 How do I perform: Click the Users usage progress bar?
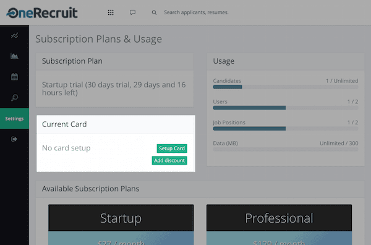(x=286, y=108)
